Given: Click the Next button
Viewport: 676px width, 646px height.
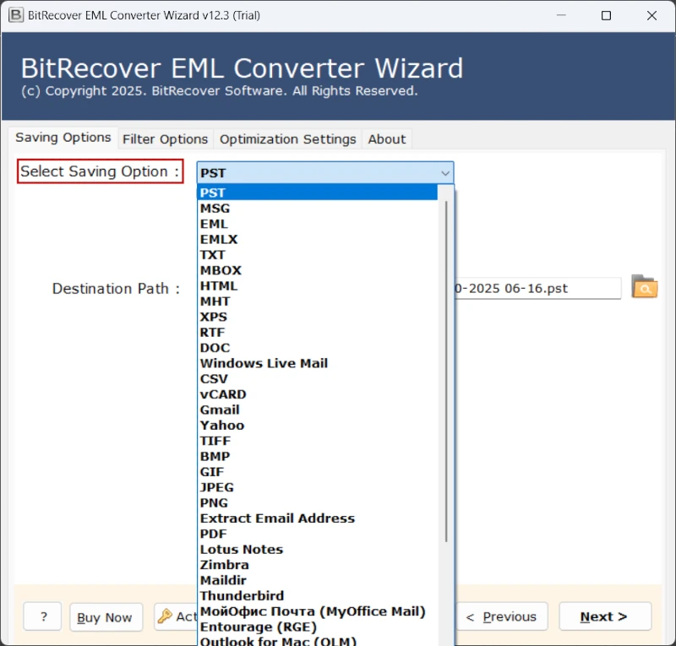Looking at the screenshot, I should [x=604, y=616].
